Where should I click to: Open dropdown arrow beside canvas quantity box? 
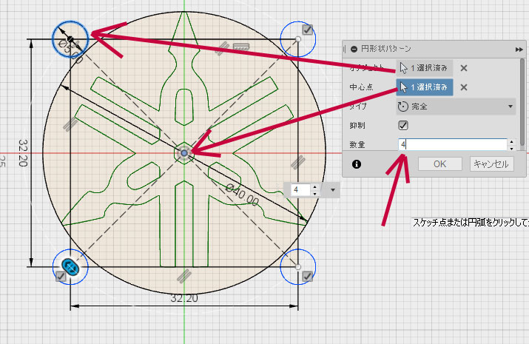pyautogui.click(x=333, y=190)
